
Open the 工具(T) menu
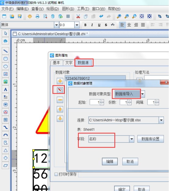[83, 9]
